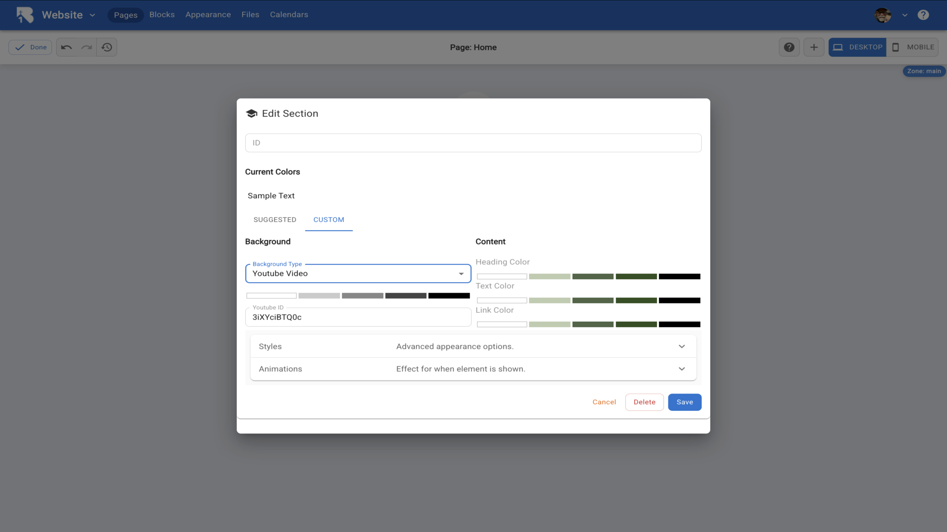This screenshot has width=947, height=532.
Task: Click the top-right help icon
Action: point(923,15)
